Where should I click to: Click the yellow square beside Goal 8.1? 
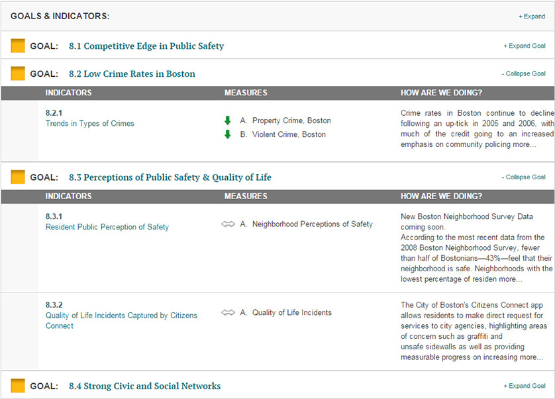[x=18, y=46]
